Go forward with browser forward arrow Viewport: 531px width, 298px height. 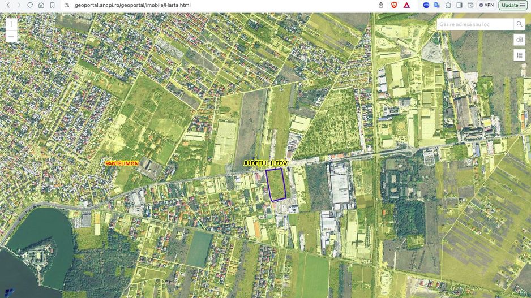point(19,5)
